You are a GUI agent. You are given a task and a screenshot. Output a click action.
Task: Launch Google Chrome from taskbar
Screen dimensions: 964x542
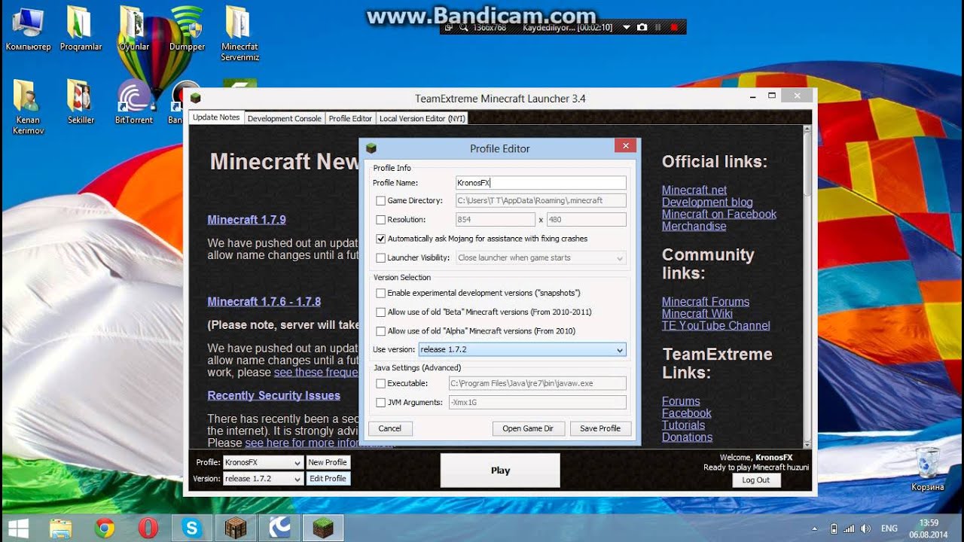105,528
